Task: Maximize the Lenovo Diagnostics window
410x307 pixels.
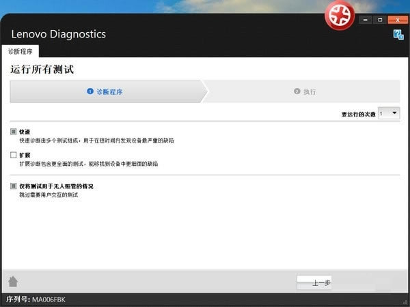Action: coord(380,20)
